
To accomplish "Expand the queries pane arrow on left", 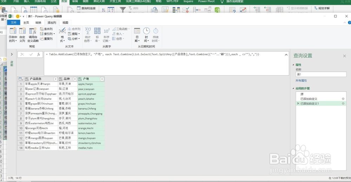I will (12, 54).
